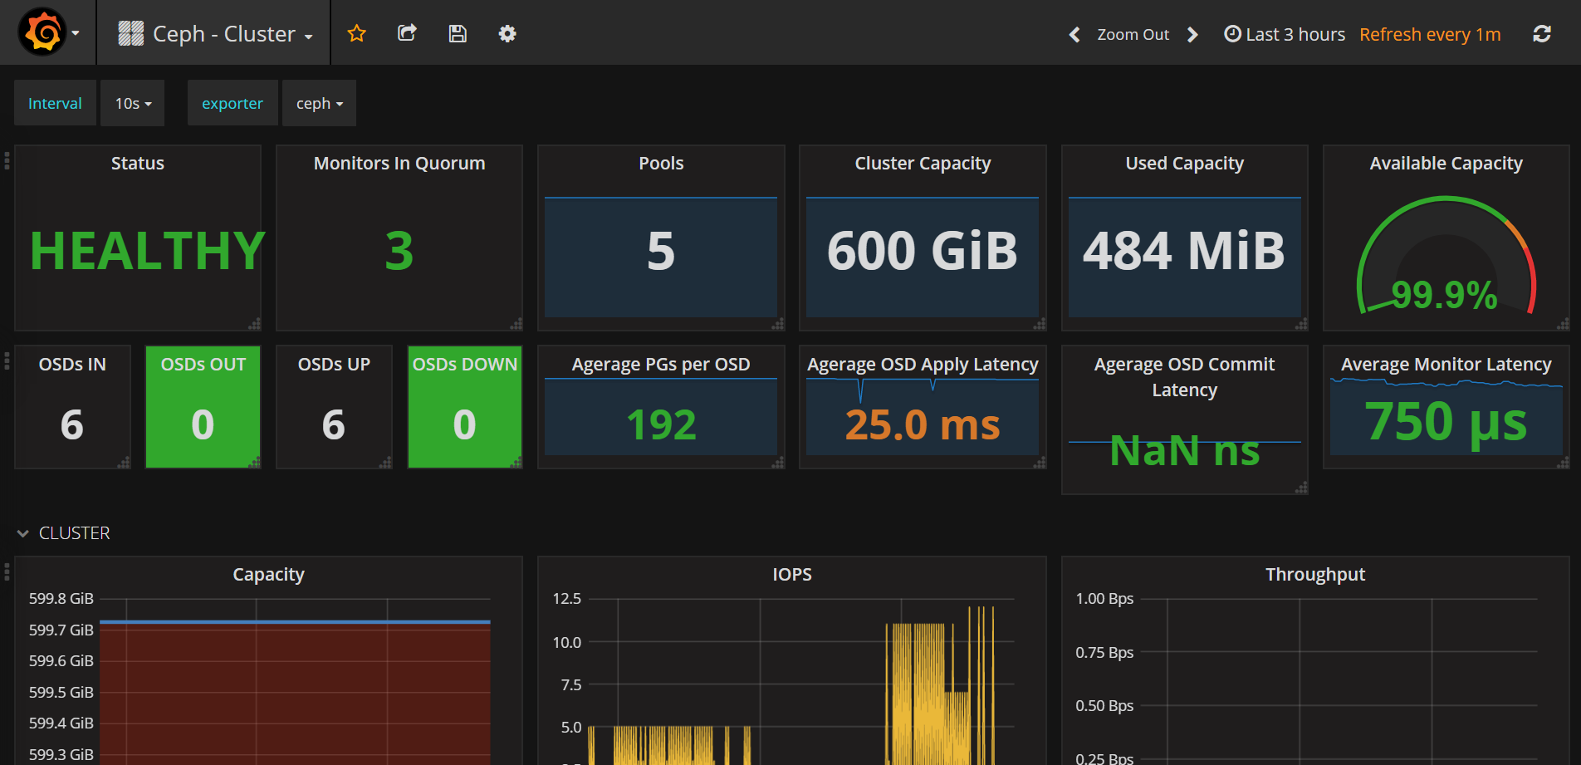Click the exporter variable label
The height and width of the screenshot is (765, 1581).
coord(232,103)
